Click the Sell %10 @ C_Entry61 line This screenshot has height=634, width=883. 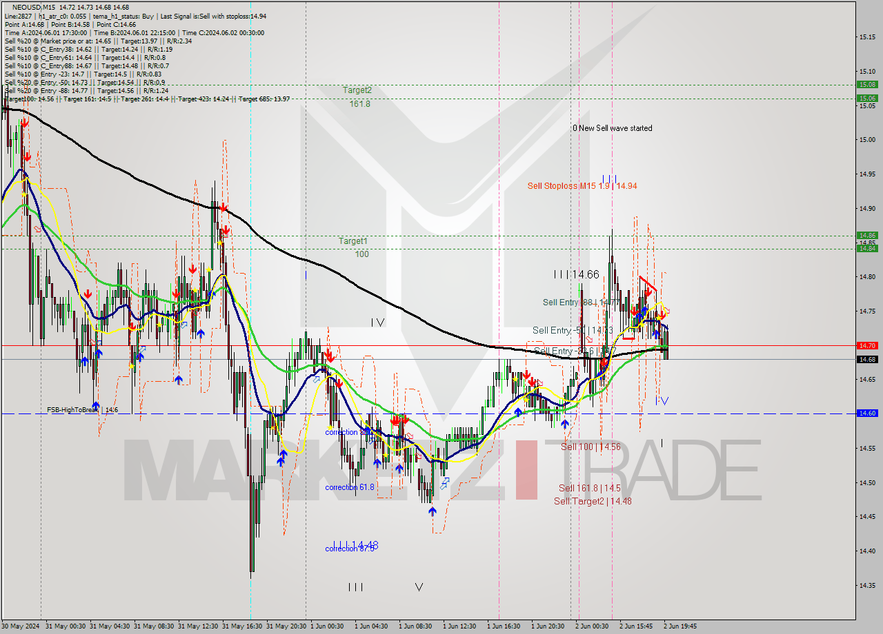[x=86, y=57]
